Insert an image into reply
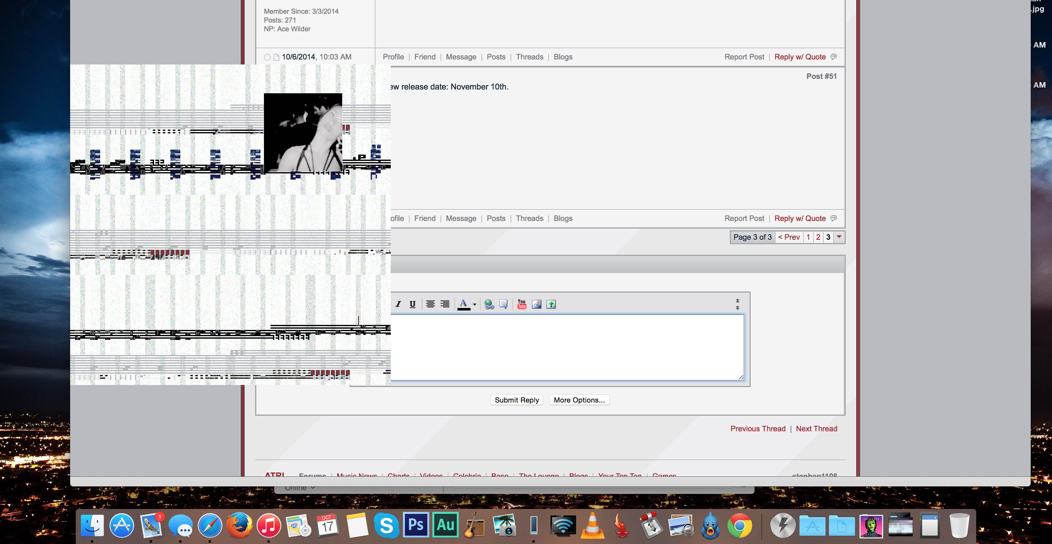Viewport: 1052px width, 544px height. [x=537, y=304]
